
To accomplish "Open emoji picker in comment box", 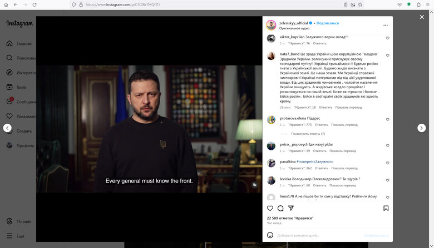I will point(270,235).
